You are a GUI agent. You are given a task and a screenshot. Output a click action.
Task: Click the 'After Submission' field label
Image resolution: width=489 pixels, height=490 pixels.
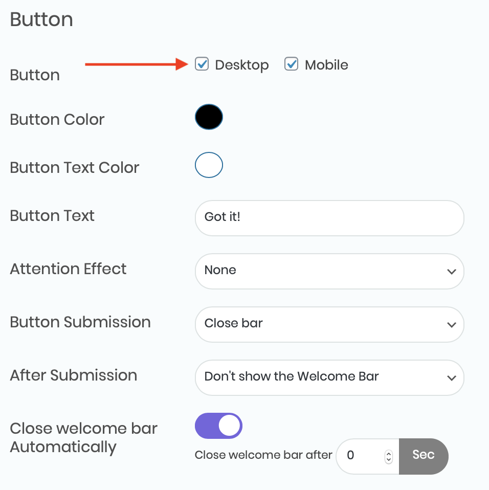point(74,375)
